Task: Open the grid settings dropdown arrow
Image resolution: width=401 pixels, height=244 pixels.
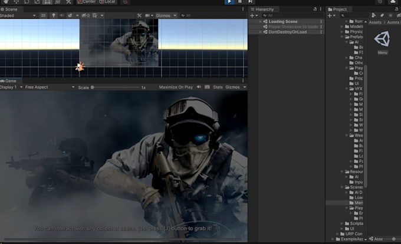Action: click(102, 15)
